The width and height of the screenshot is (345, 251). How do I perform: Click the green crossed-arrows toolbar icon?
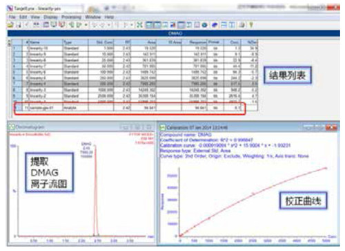pyautogui.click(x=139, y=25)
